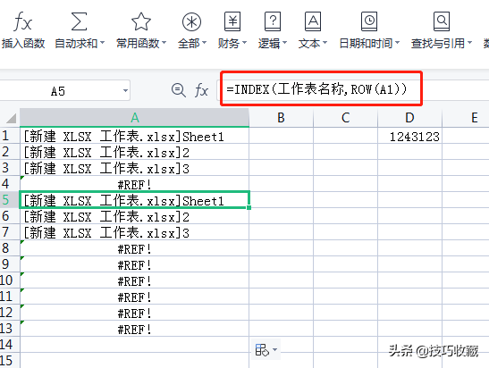
Task: Expand the 文本 dropdown arrow
Action: coord(325,43)
